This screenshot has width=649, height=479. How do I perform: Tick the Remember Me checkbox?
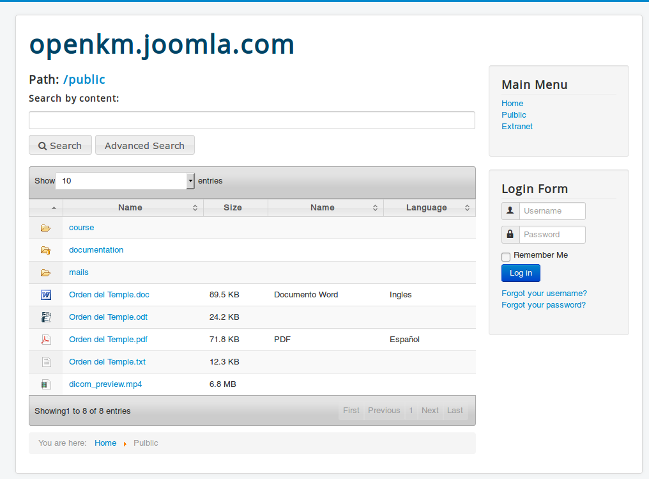coord(506,257)
